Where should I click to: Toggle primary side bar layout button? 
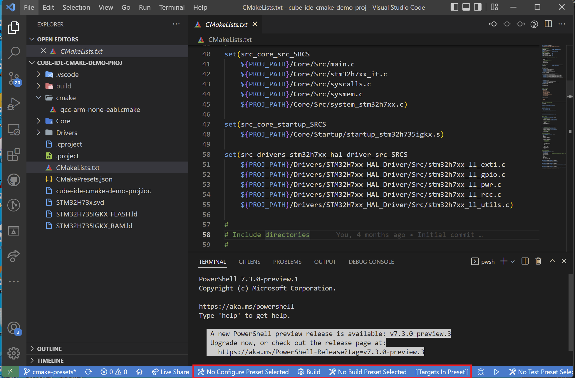454,7
